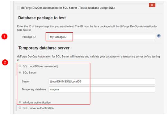
Task: Click the Temporary database label
Action: click(x=34, y=89)
